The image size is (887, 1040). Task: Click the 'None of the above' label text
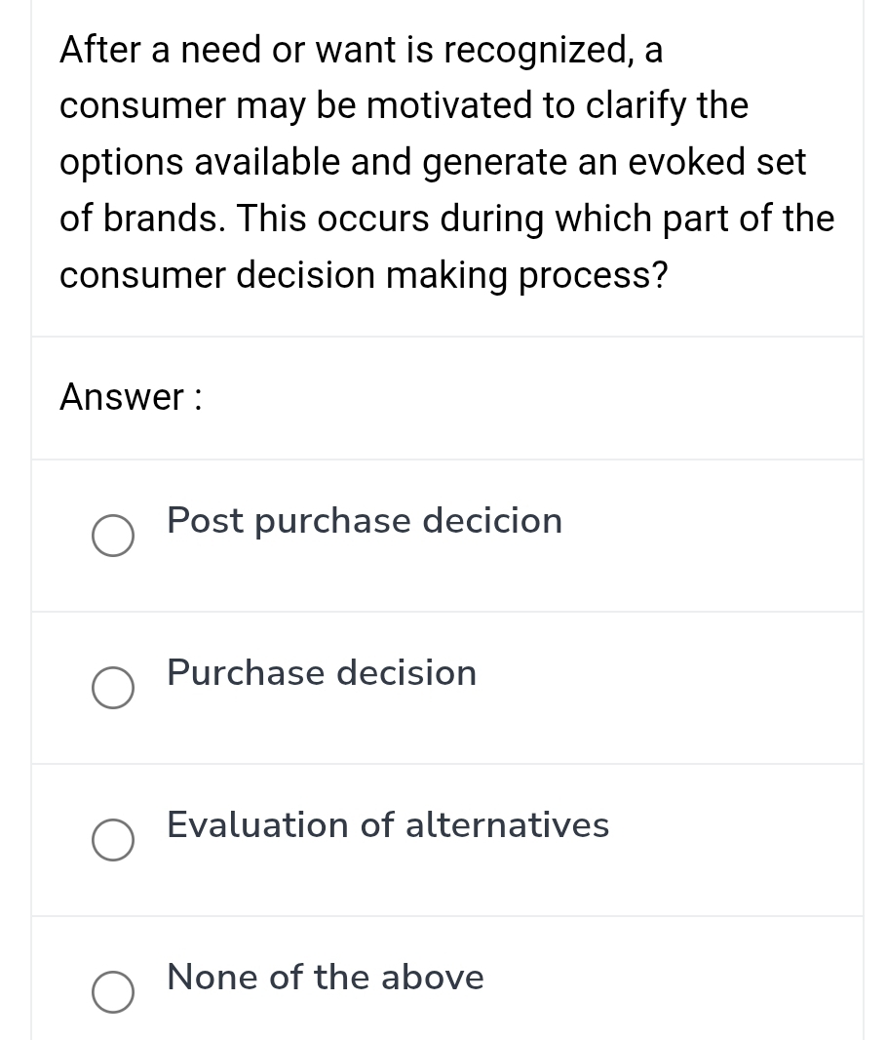pos(325,977)
